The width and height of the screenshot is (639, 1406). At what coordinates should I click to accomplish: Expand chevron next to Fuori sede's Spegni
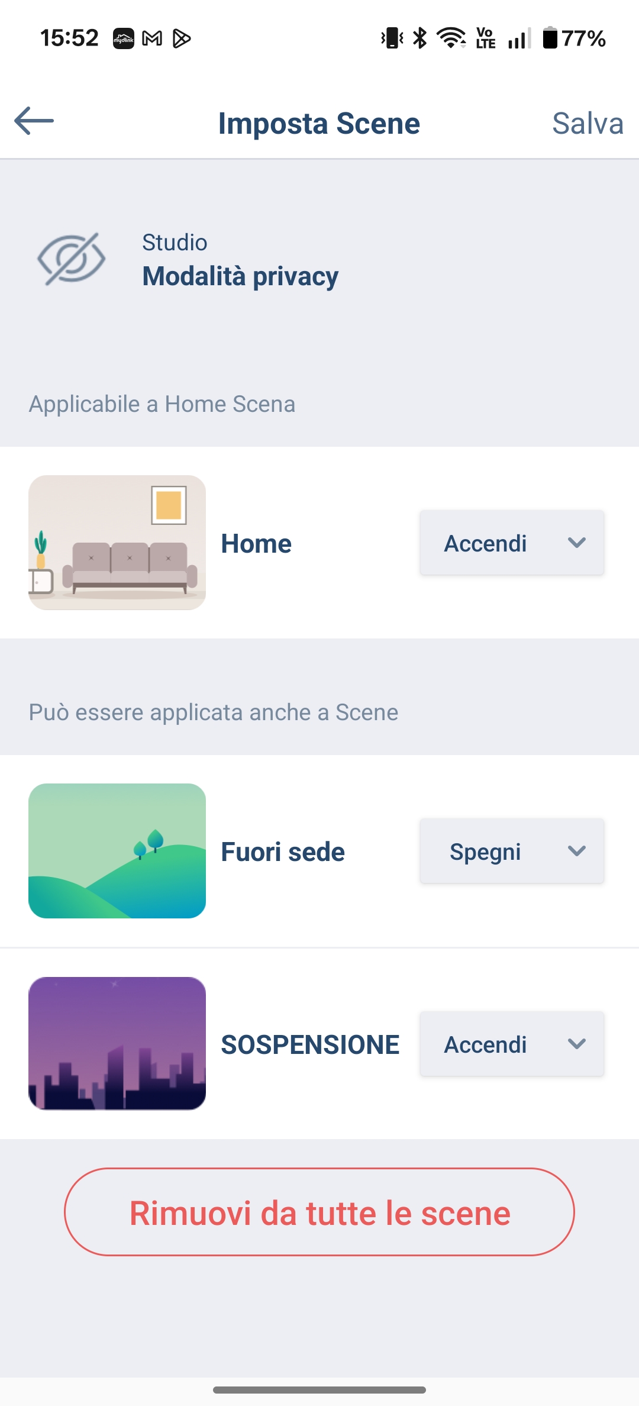577,851
